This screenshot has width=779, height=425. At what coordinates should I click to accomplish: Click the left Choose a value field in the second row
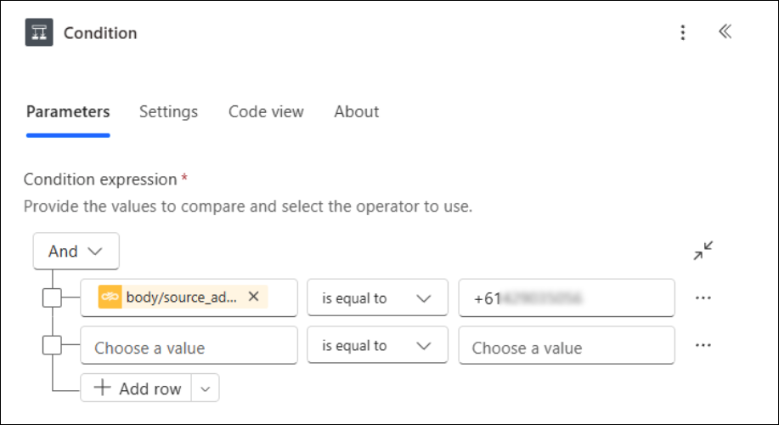click(189, 345)
